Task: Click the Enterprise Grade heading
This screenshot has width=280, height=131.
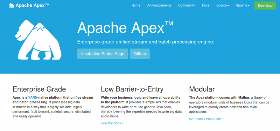Action: [39, 89]
